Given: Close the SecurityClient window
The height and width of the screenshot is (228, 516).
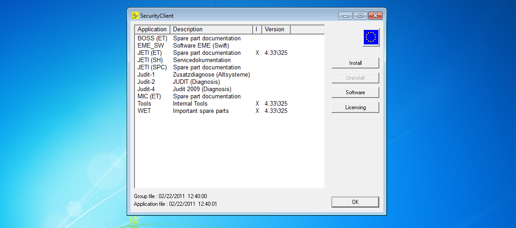Looking at the screenshot, I should pyautogui.click(x=375, y=15).
